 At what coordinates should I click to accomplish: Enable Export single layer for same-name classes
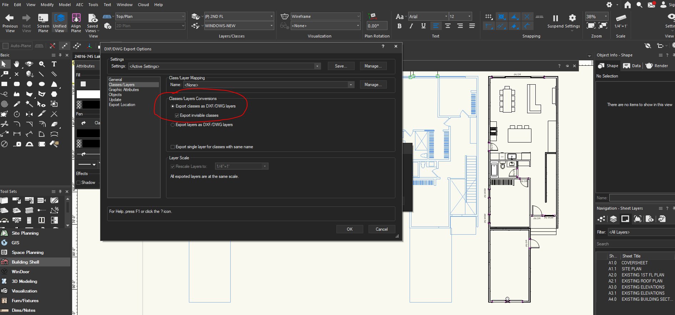[173, 147]
